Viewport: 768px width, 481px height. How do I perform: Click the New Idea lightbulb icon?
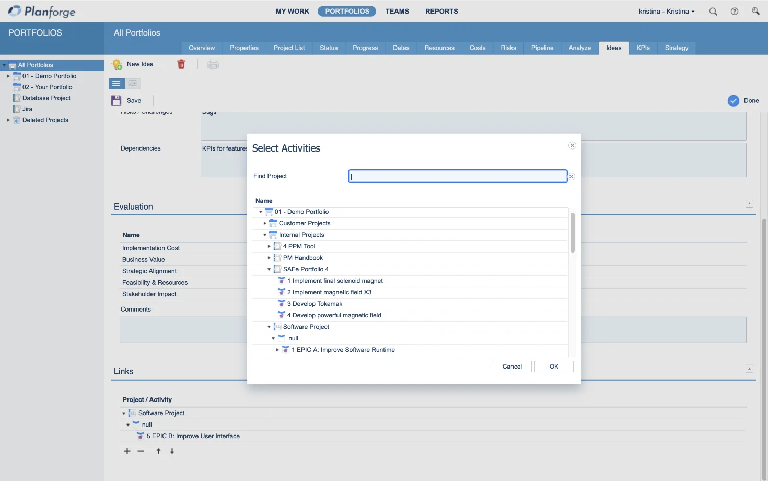[x=118, y=64]
